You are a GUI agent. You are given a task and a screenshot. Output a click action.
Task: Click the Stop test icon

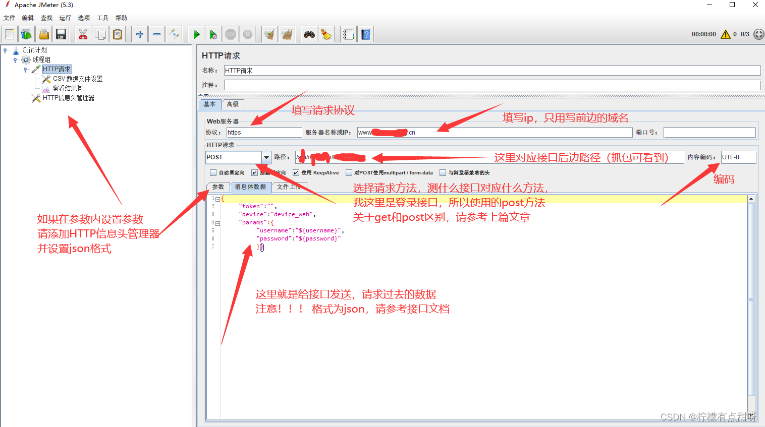pyautogui.click(x=231, y=34)
